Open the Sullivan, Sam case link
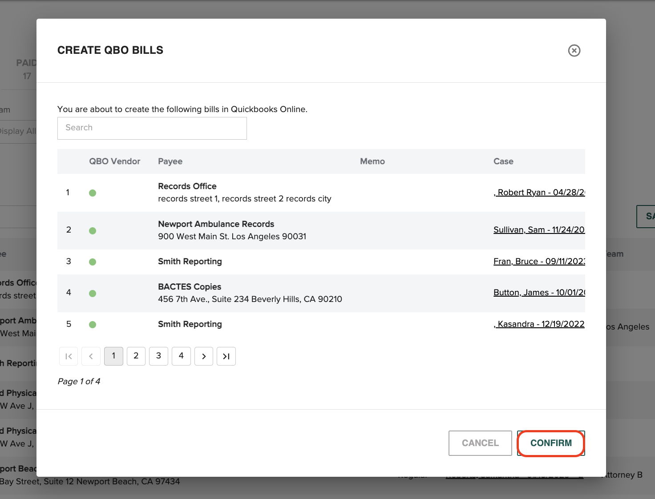The width and height of the screenshot is (655, 499). pos(539,229)
